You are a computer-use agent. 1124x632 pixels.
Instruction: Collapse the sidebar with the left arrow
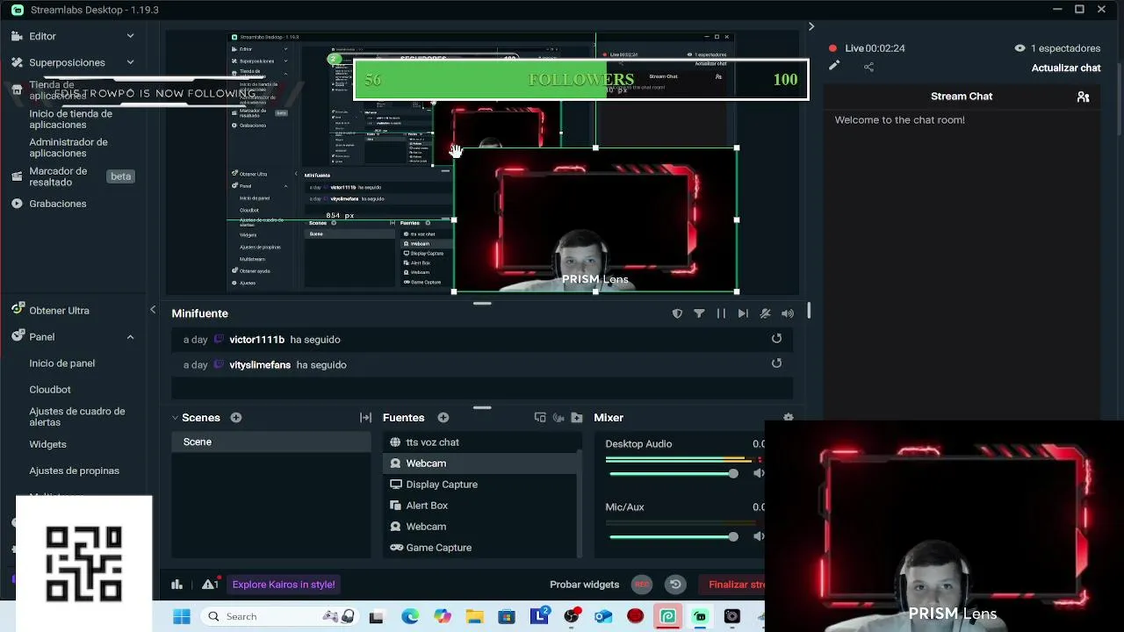(x=153, y=310)
